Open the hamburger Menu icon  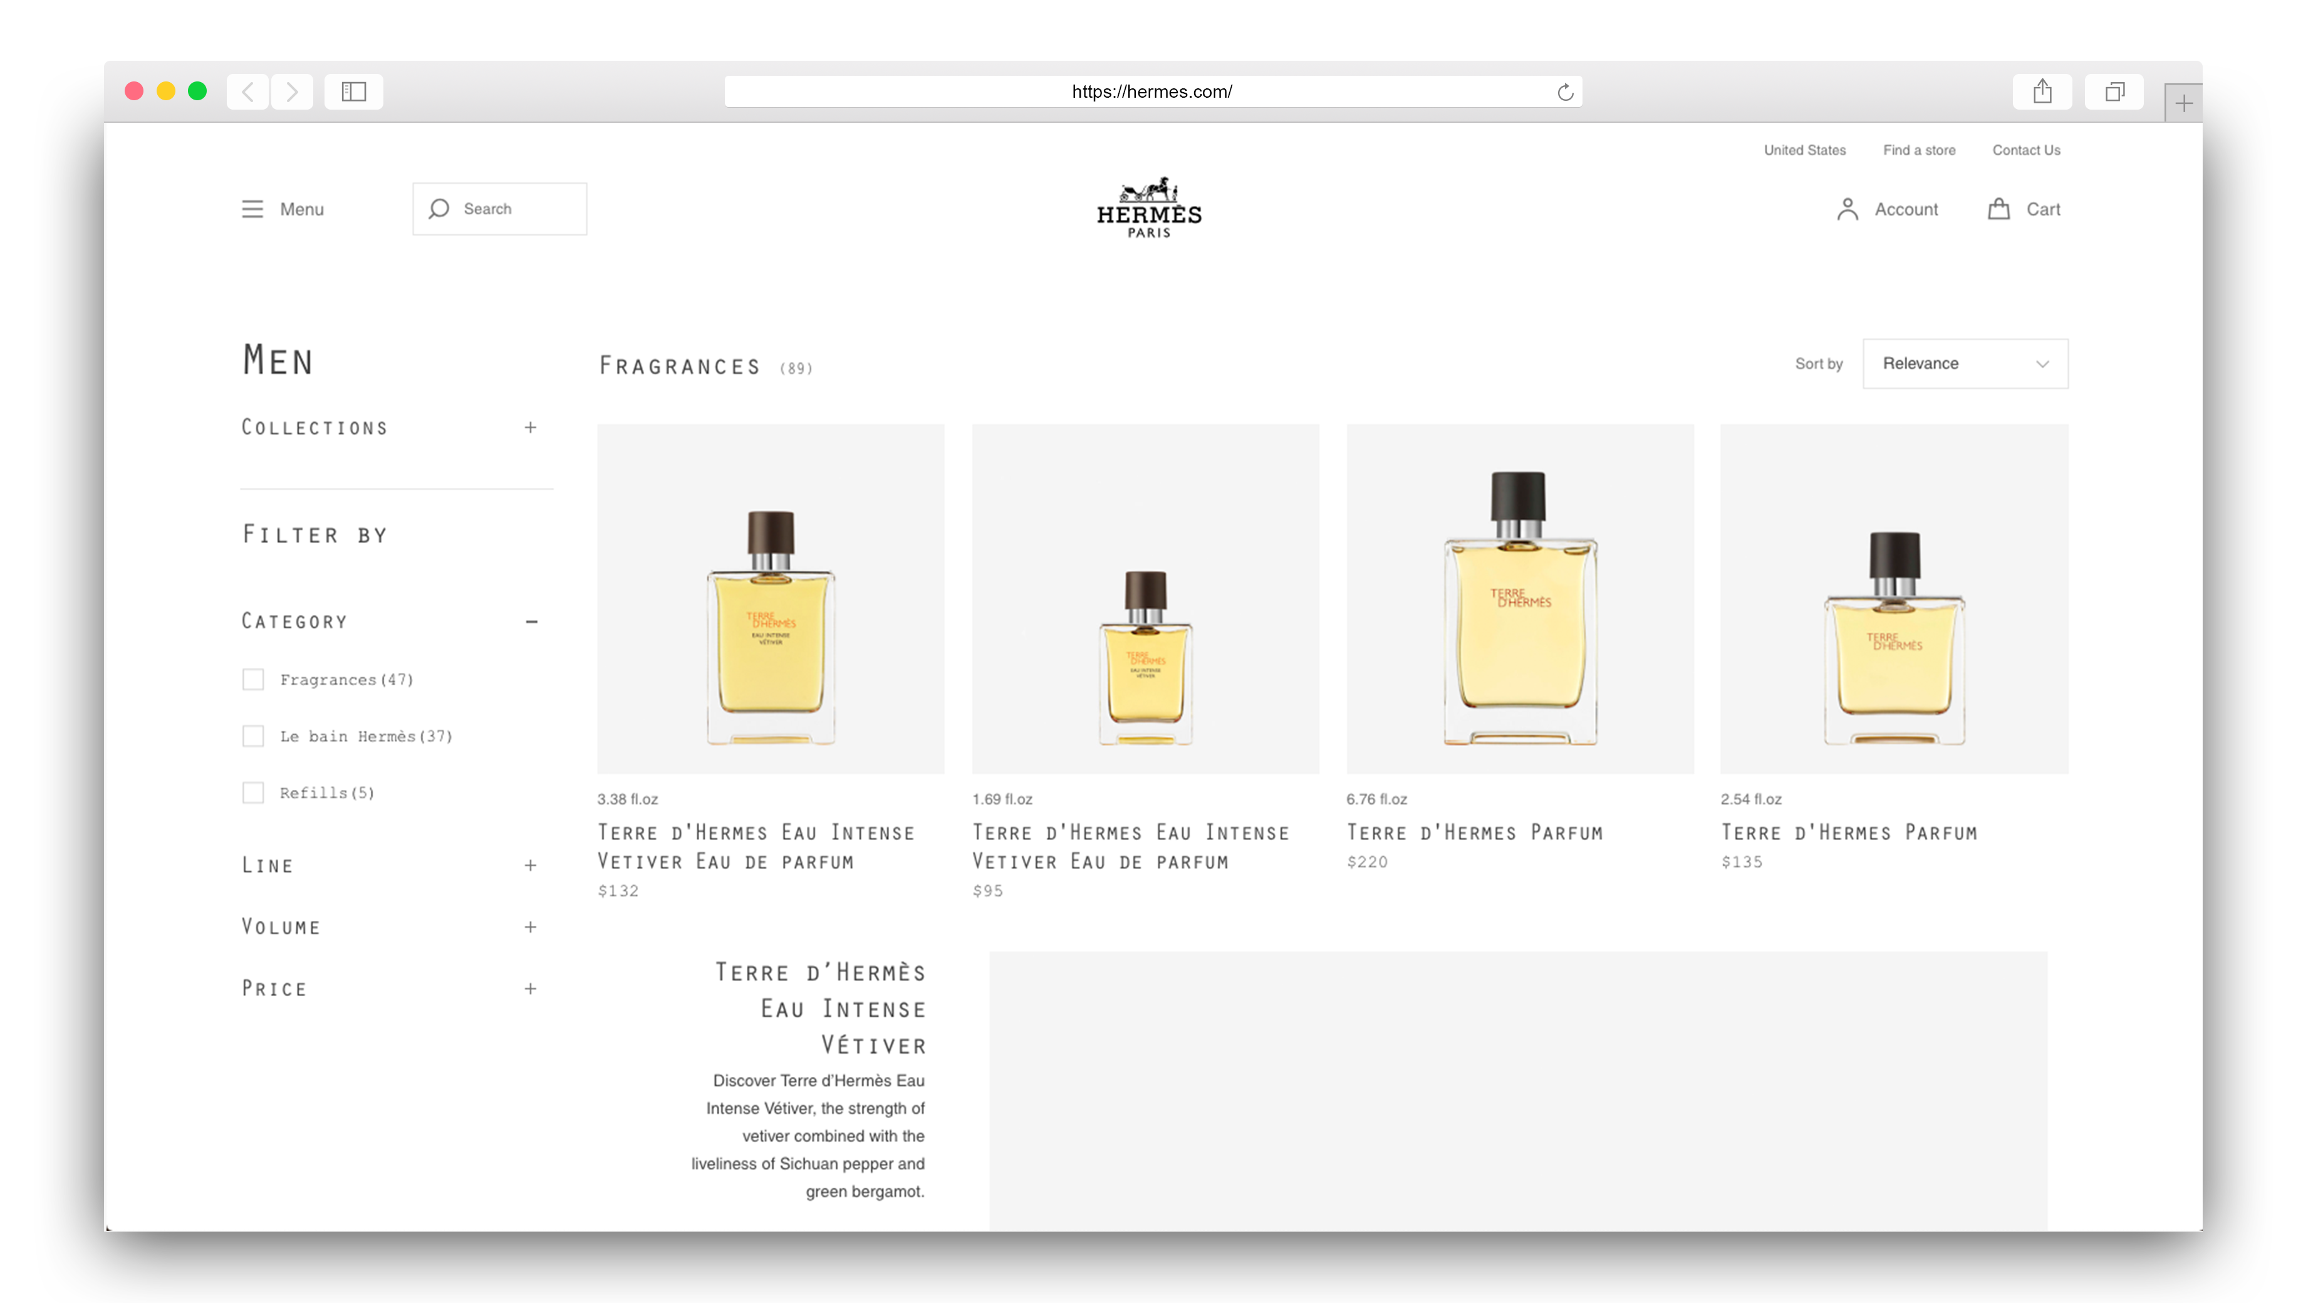tap(252, 209)
